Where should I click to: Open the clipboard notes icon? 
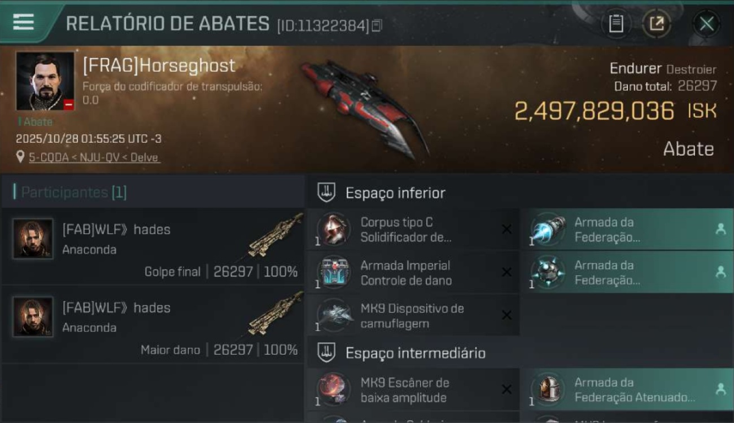(x=616, y=24)
